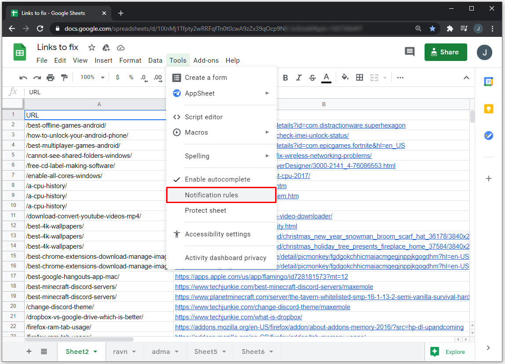Decrease decimal places

(x=144, y=78)
